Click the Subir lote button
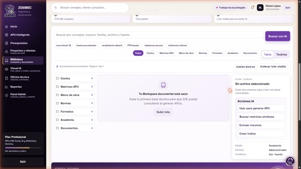The width and height of the screenshot is (301, 169). pos(163,112)
